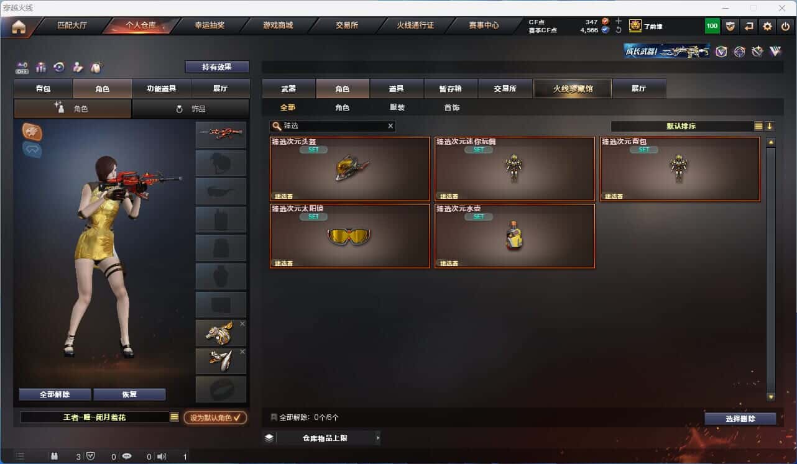The width and height of the screenshot is (797, 464).
Task: Click the 全部解除 button
Action: click(x=55, y=394)
